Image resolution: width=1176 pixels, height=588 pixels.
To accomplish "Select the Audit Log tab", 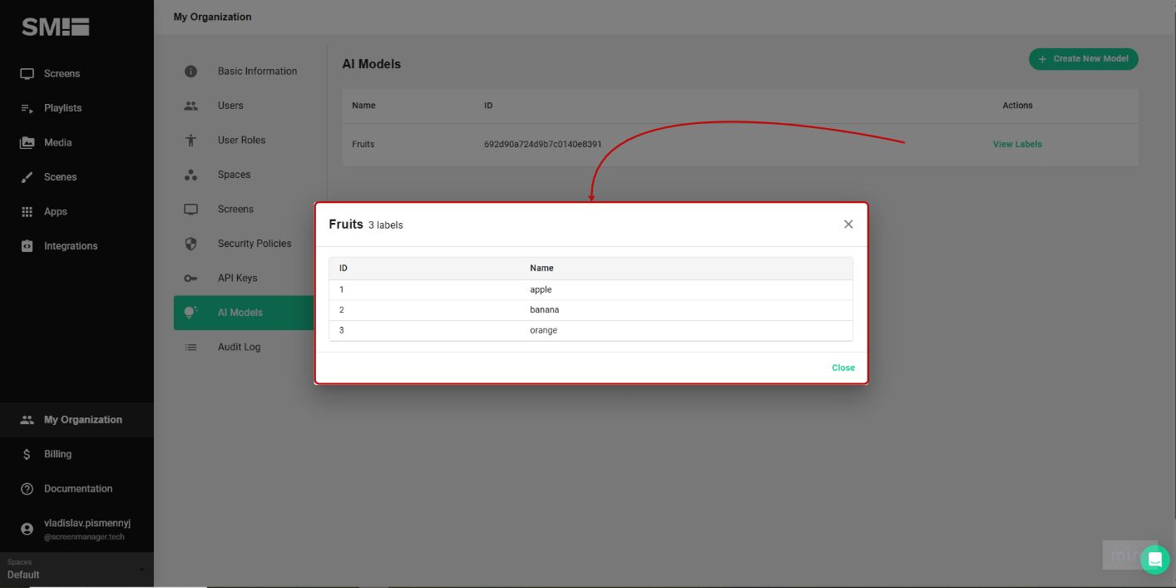I will [239, 348].
